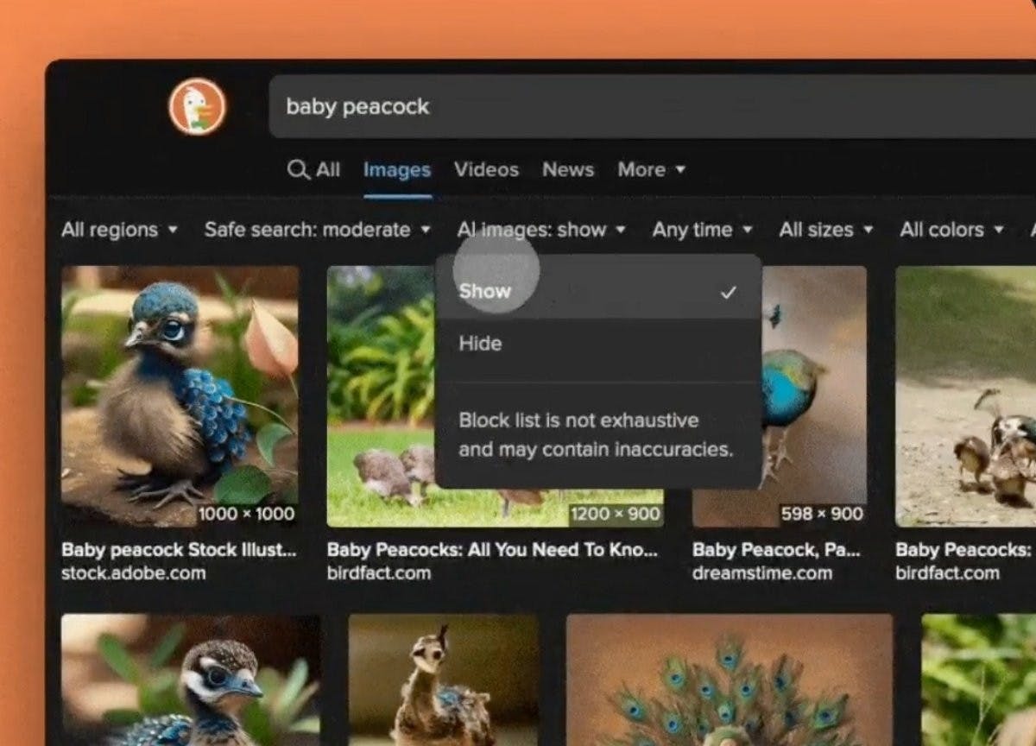Click the checkmark next to Show

pos(729,292)
